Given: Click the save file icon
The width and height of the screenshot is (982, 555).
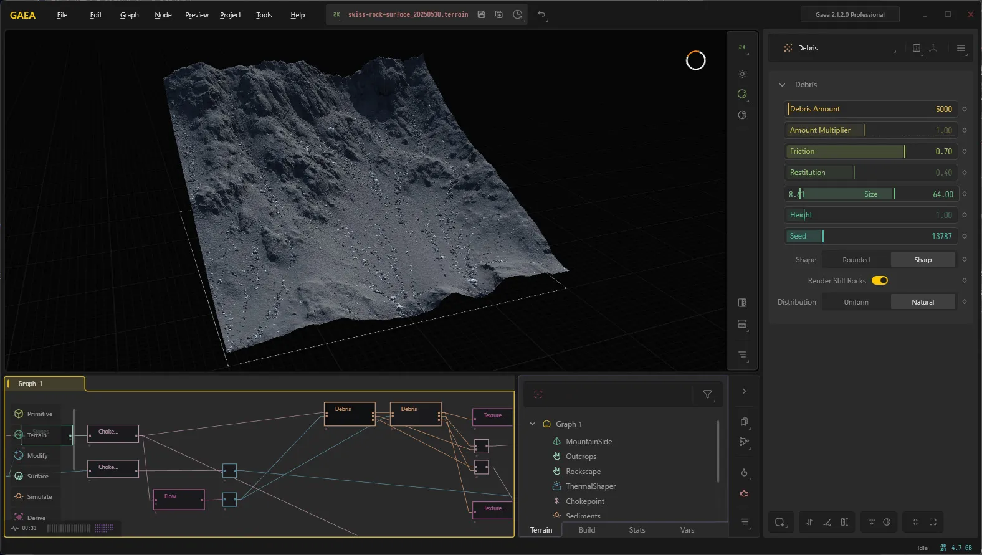Looking at the screenshot, I should 481,14.
